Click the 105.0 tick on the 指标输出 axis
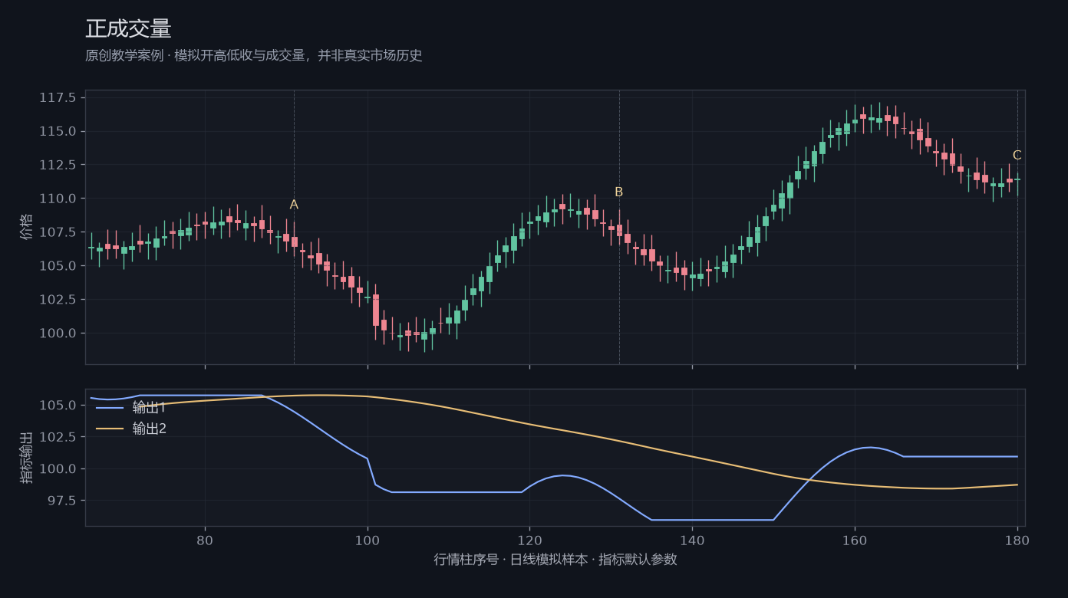The width and height of the screenshot is (1068, 598). (58, 406)
